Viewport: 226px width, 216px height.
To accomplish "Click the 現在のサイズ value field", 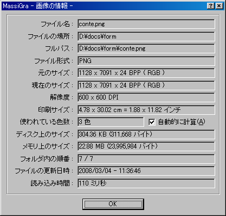I will tap(146, 85).
